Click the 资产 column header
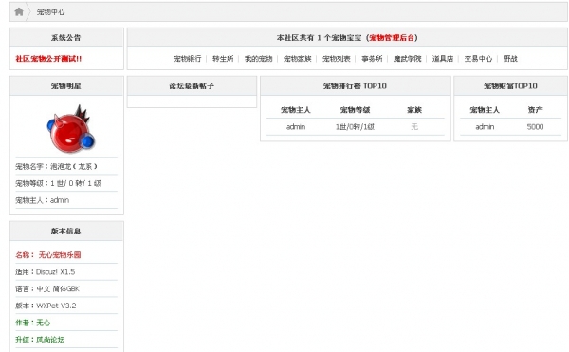This screenshot has height=352, width=569. point(535,110)
